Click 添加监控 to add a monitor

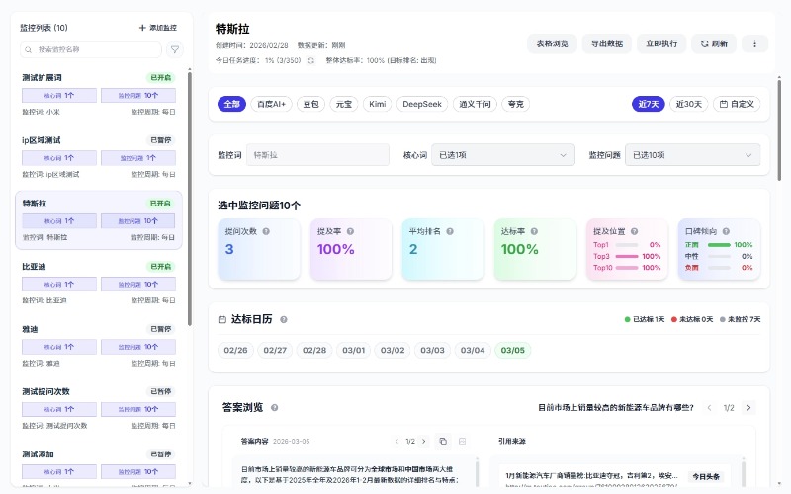pyautogui.click(x=158, y=28)
